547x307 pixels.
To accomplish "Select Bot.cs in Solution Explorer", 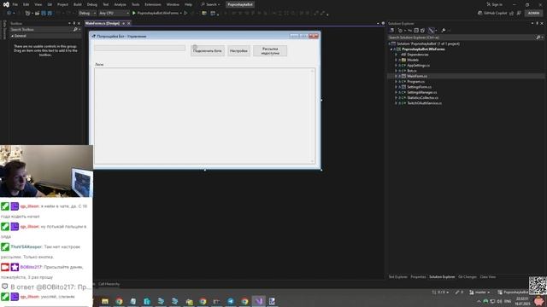I will click(x=412, y=71).
